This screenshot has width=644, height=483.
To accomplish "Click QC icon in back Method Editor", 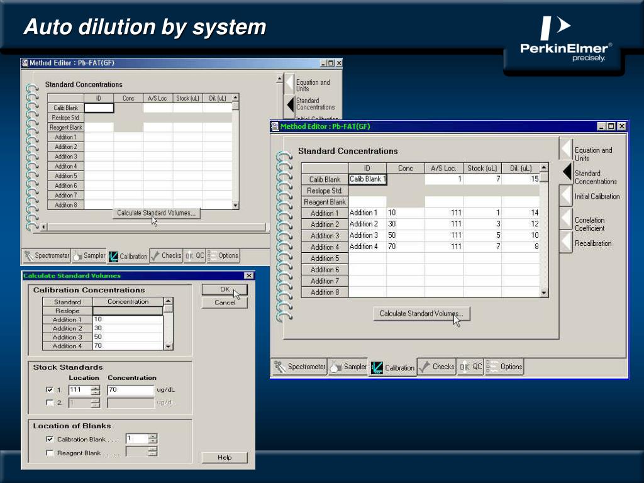I will click(x=189, y=256).
